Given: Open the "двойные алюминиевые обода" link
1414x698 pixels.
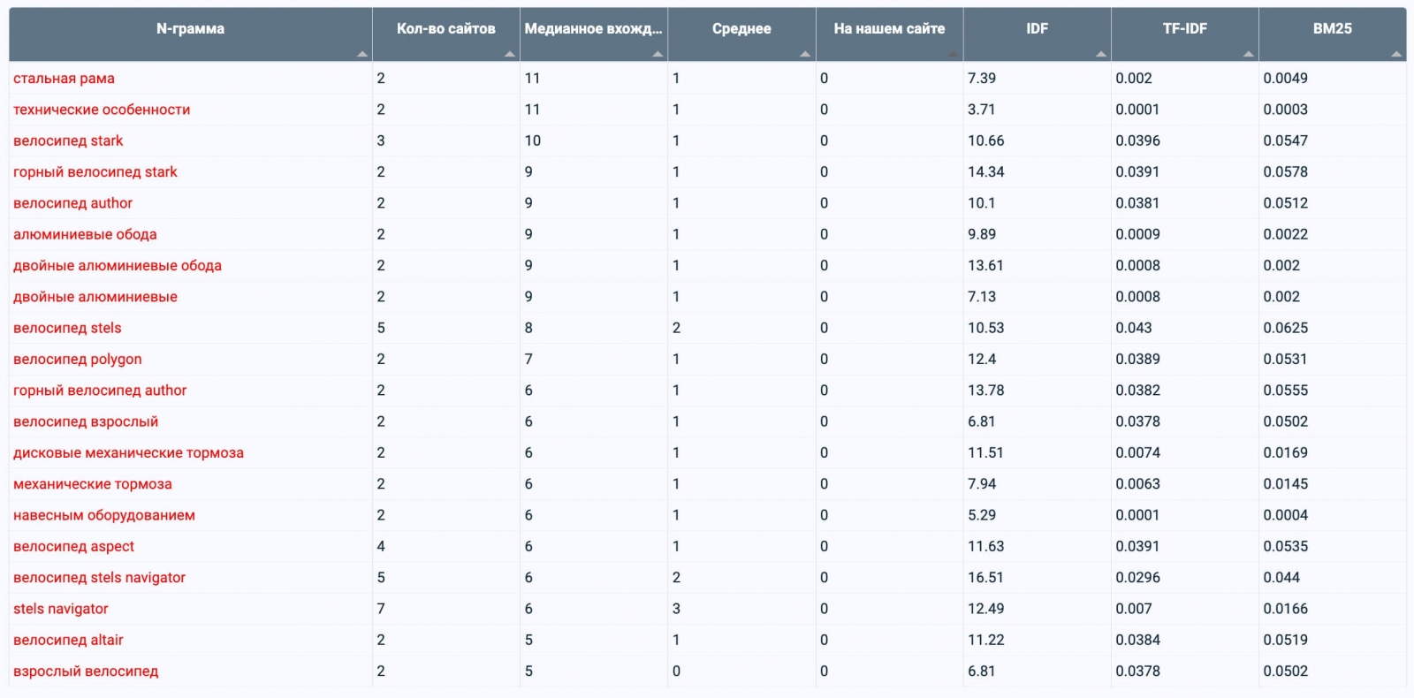Looking at the screenshot, I should [x=118, y=266].
